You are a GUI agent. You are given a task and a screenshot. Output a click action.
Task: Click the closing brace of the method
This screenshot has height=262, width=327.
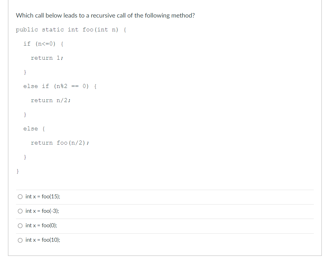click(x=18, y=171)
